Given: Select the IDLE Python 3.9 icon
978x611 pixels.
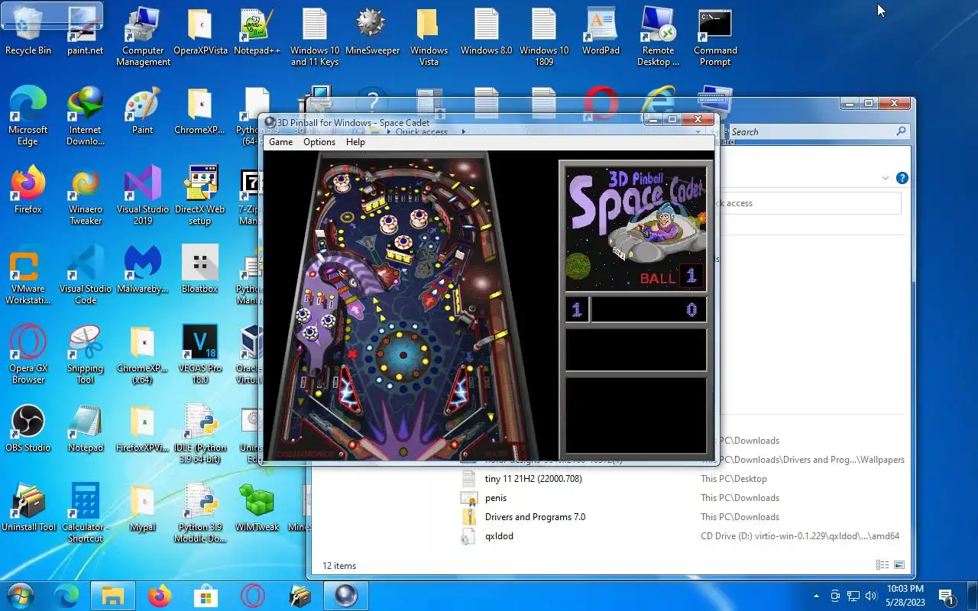Looking at the screenshot, I should [x=200, y=434].
